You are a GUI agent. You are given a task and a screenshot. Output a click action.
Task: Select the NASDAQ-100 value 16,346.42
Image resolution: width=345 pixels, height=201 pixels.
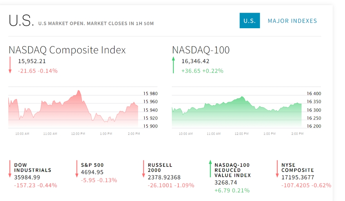[x=195, y=61]
